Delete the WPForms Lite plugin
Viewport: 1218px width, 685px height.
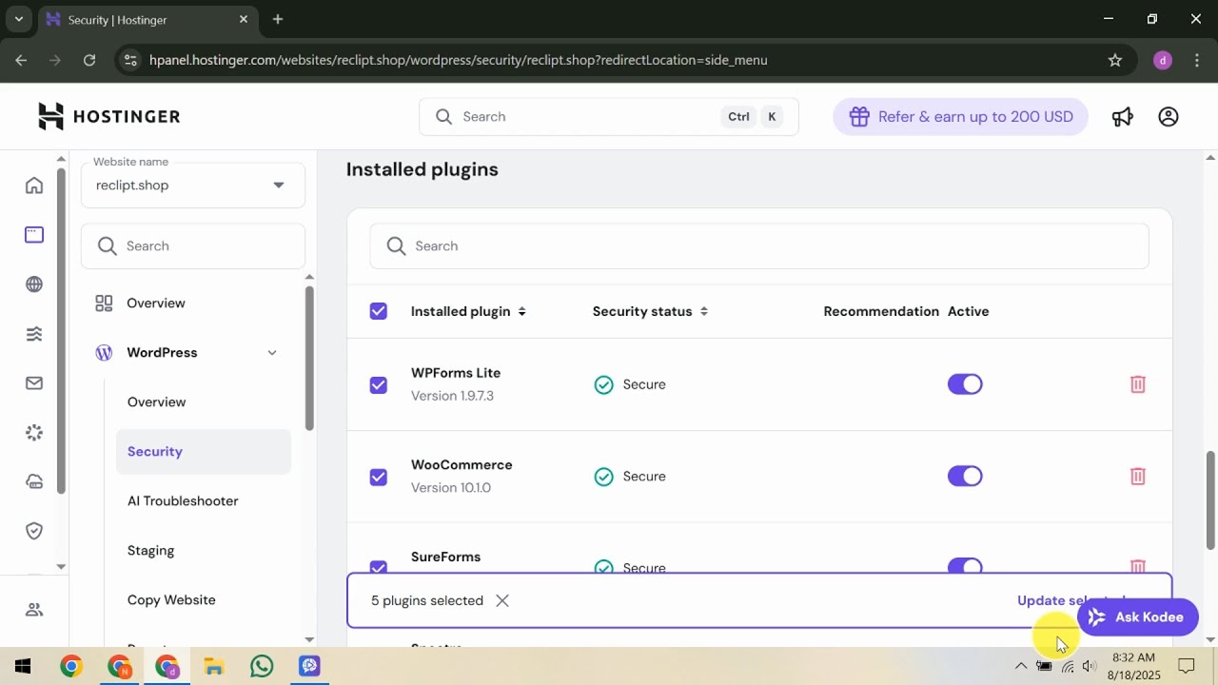[x=1137, y=384]
